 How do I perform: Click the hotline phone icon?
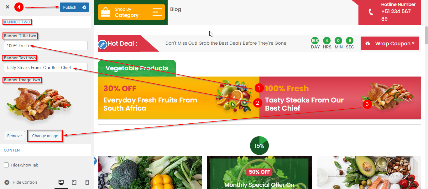[371, 12]
